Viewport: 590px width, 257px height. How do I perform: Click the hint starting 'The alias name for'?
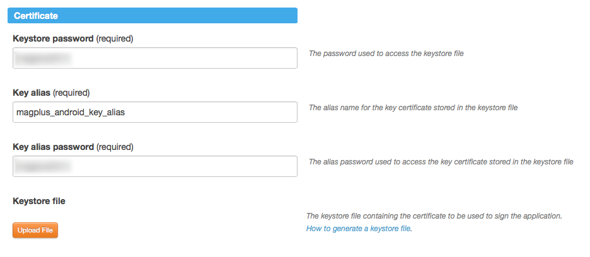413,108
